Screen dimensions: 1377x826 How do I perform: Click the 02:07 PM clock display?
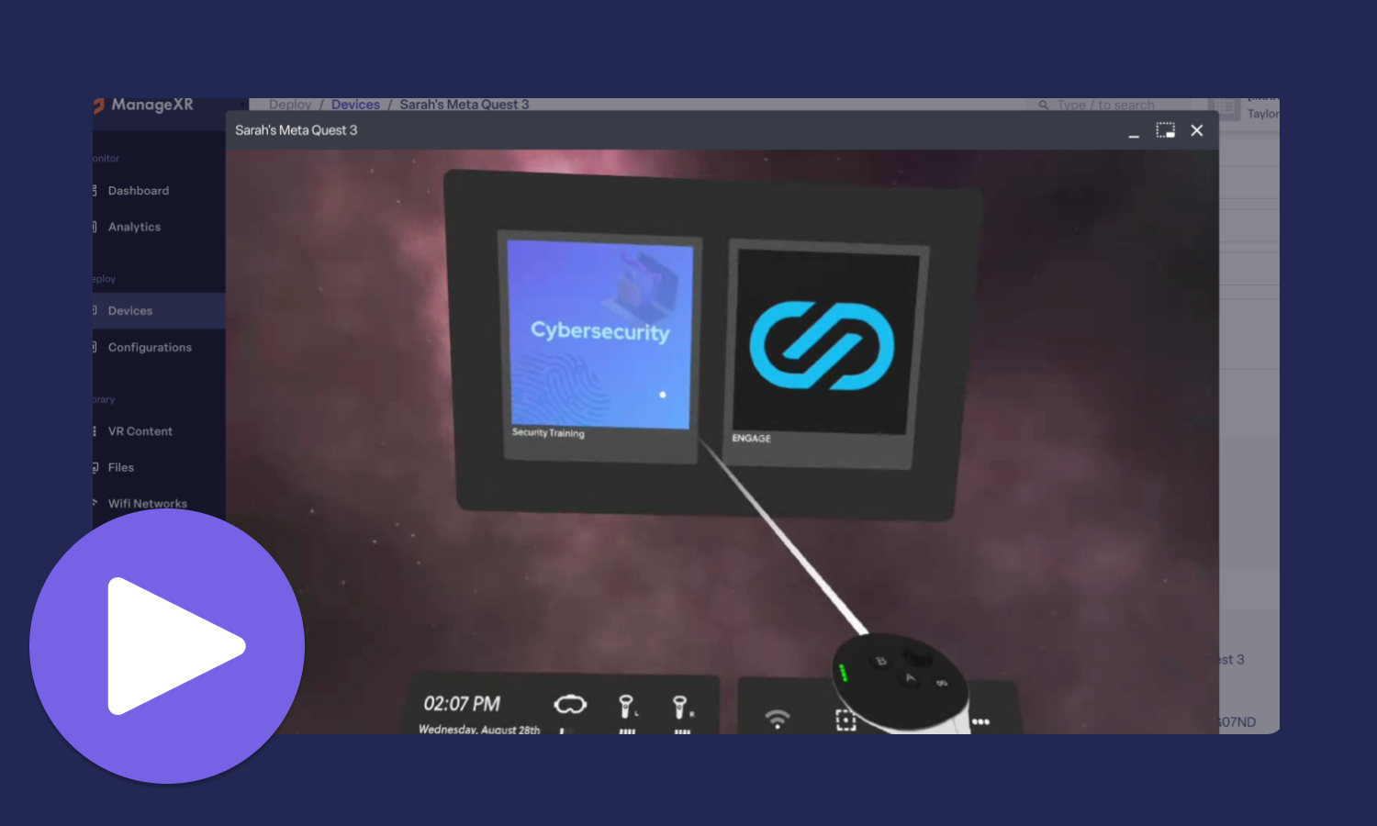(x=462, y=704)
